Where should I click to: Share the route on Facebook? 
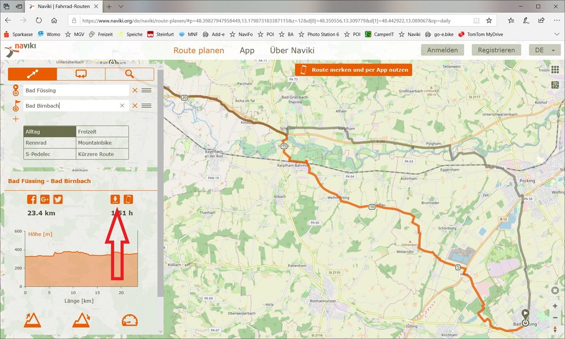31,199
